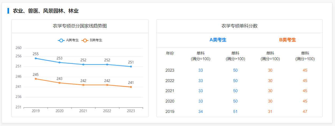
Task: Click the 2022 row A类 value 50
Action: pyautogui.click(x=235, y=81)
